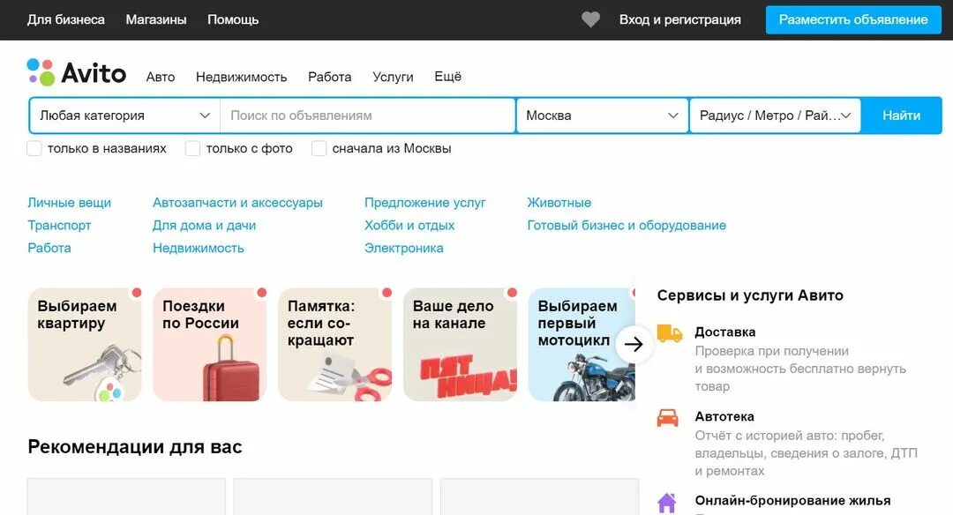This screenshot has width=953, height=515.
Task: Check 'сначала из Москвы' option
Action: click(319, 148)
